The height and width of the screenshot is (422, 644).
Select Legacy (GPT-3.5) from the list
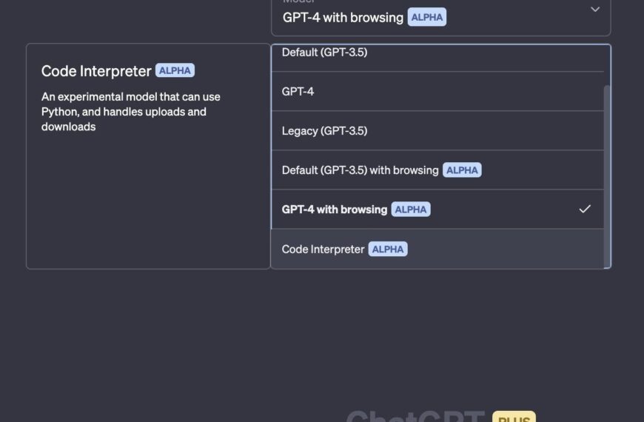click(x=437, y=130)
